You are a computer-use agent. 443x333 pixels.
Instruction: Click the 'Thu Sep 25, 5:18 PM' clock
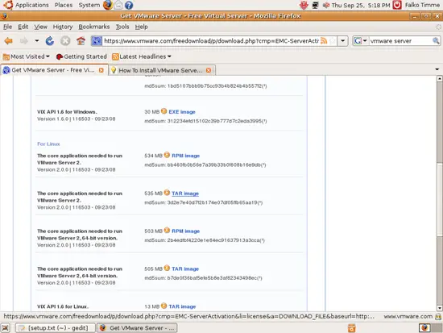point(361,5)
